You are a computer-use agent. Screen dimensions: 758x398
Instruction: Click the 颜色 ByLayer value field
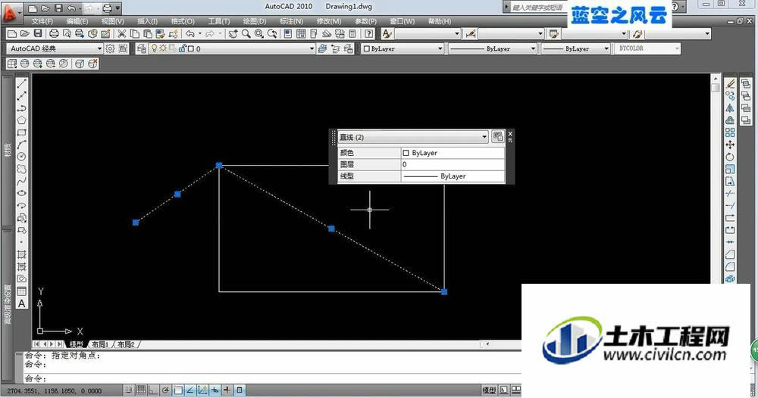453,153
